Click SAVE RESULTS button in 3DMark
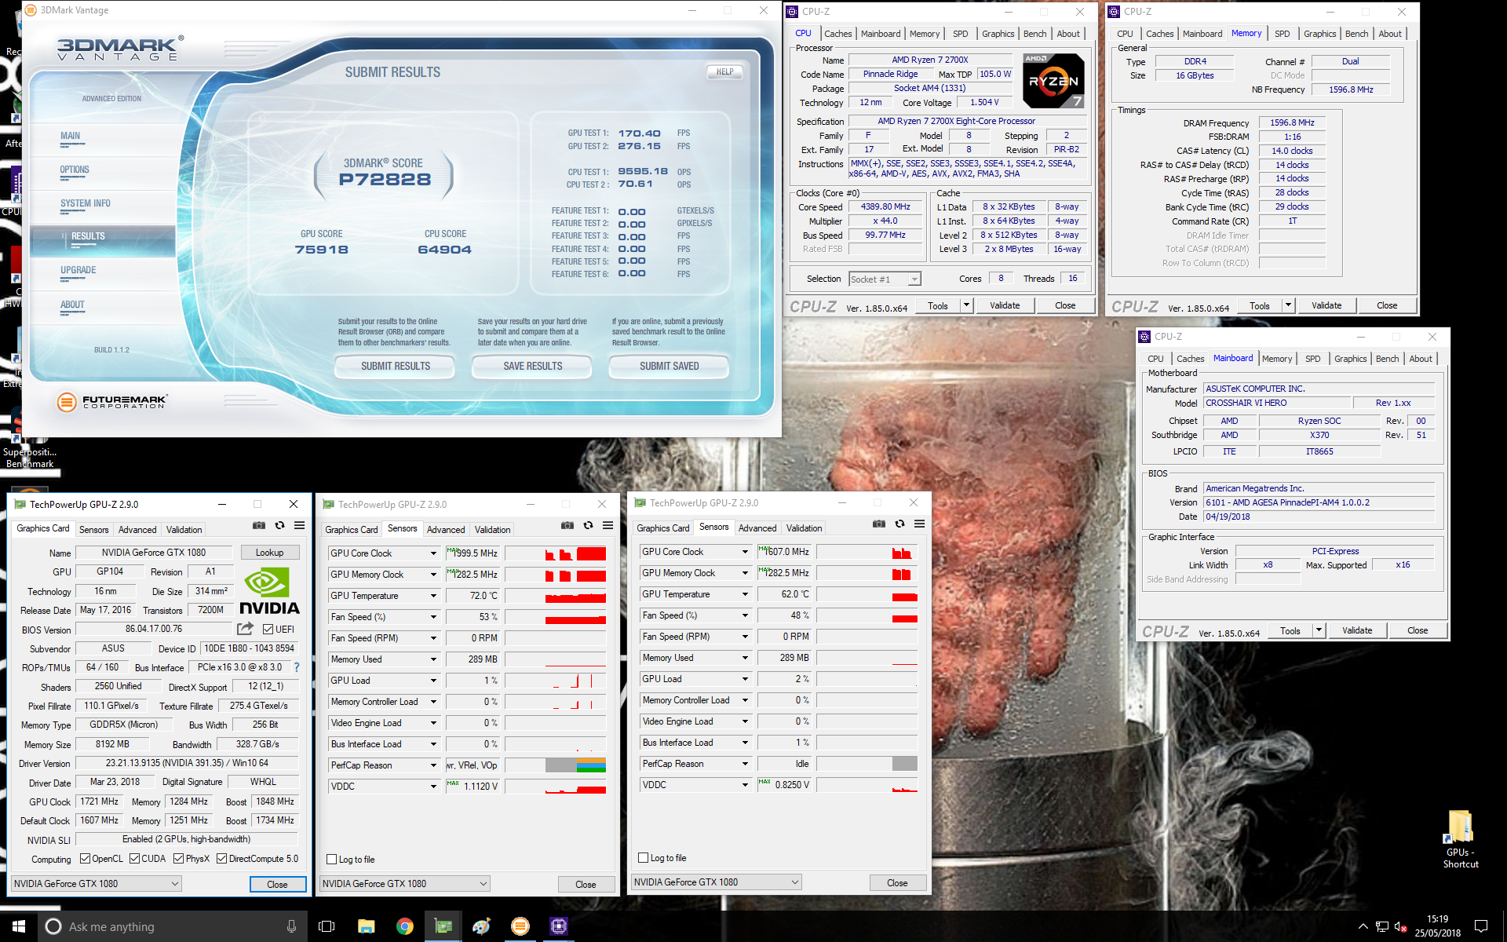1507x942 pixels. (532, 367)
